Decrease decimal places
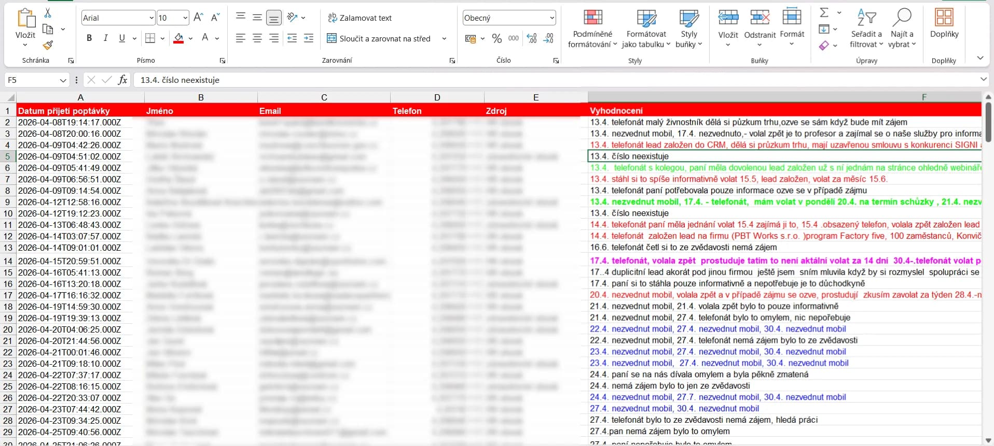Viewport: 994px width, 446px height. click(x=548, y=38)
